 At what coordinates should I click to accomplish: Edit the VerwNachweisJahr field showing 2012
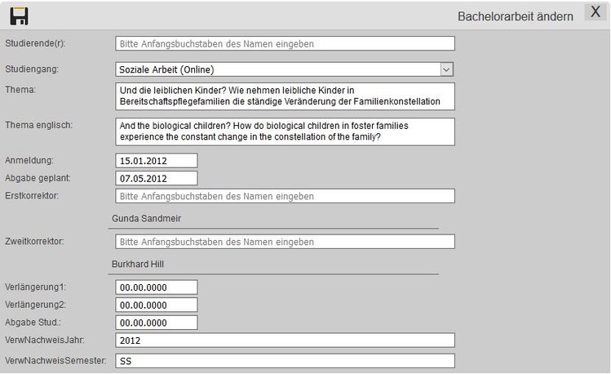click(x=284, y=341)
